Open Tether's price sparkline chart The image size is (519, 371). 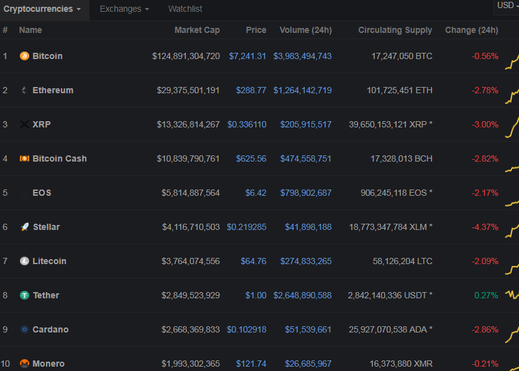coord(512,294)
